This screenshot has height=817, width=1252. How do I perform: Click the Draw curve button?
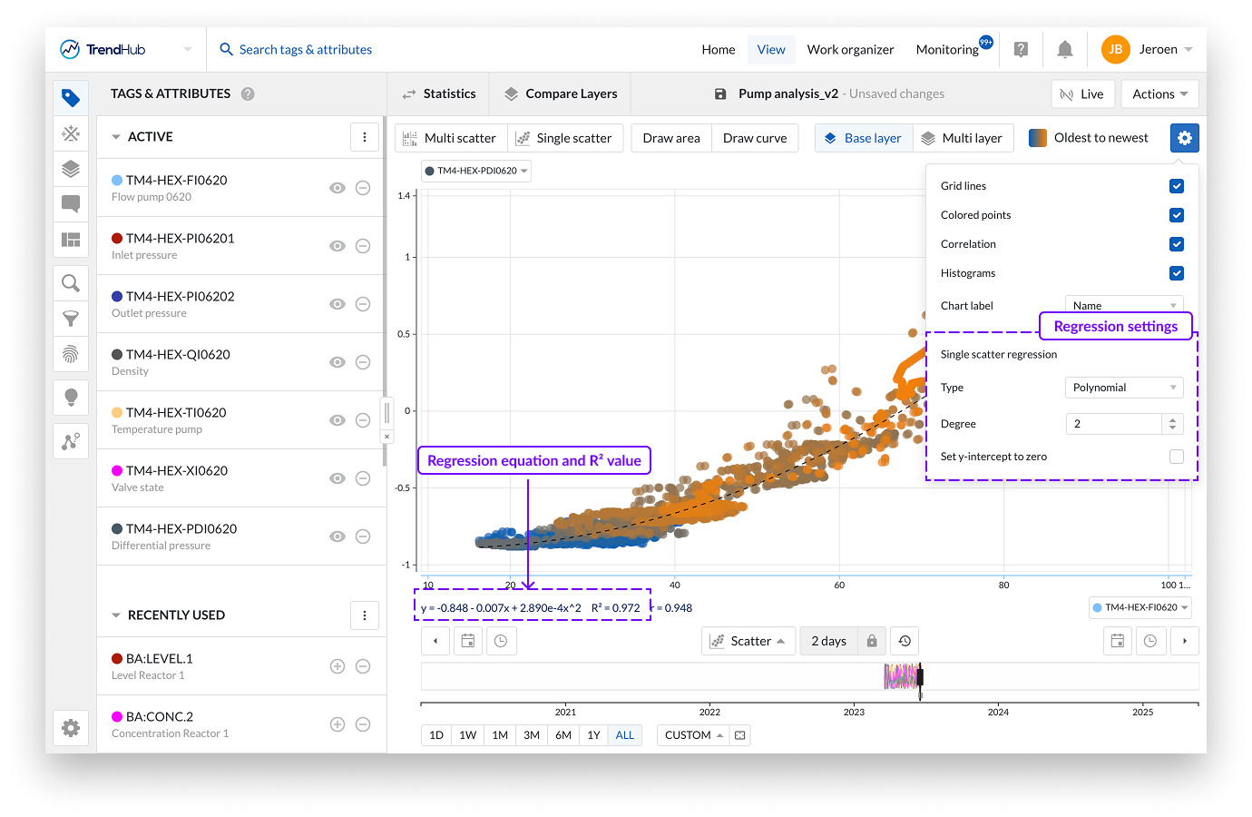755,138
